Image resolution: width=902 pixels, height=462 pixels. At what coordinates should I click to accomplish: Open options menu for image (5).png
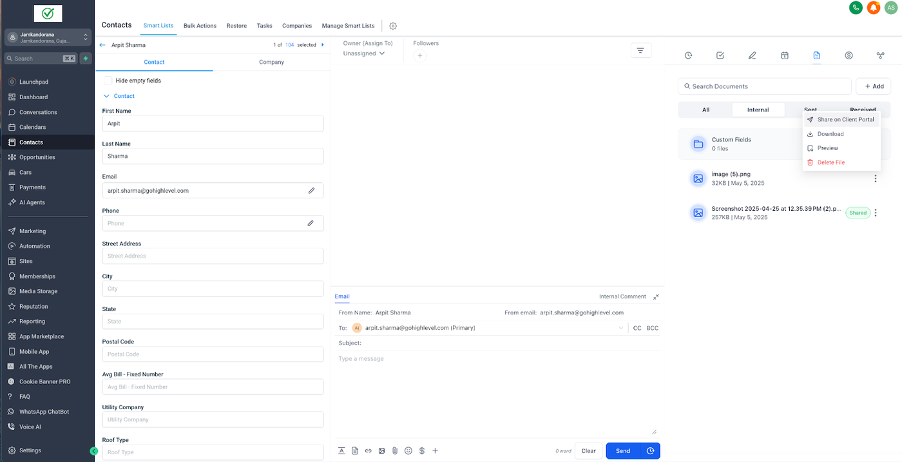(x=875, y=178)
